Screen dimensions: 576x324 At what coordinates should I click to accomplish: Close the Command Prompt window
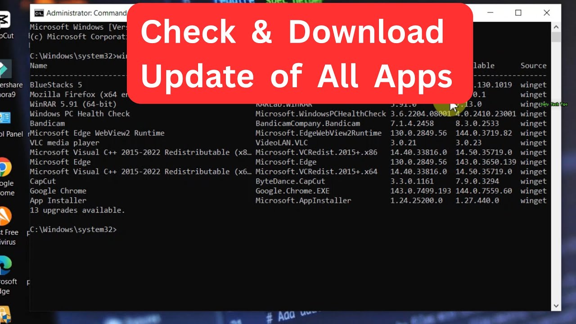click(x=547, y=13)
